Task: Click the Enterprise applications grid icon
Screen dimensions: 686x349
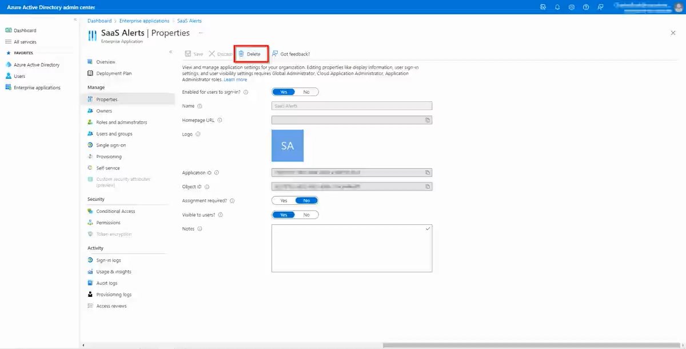Action: tap(9, 88)
